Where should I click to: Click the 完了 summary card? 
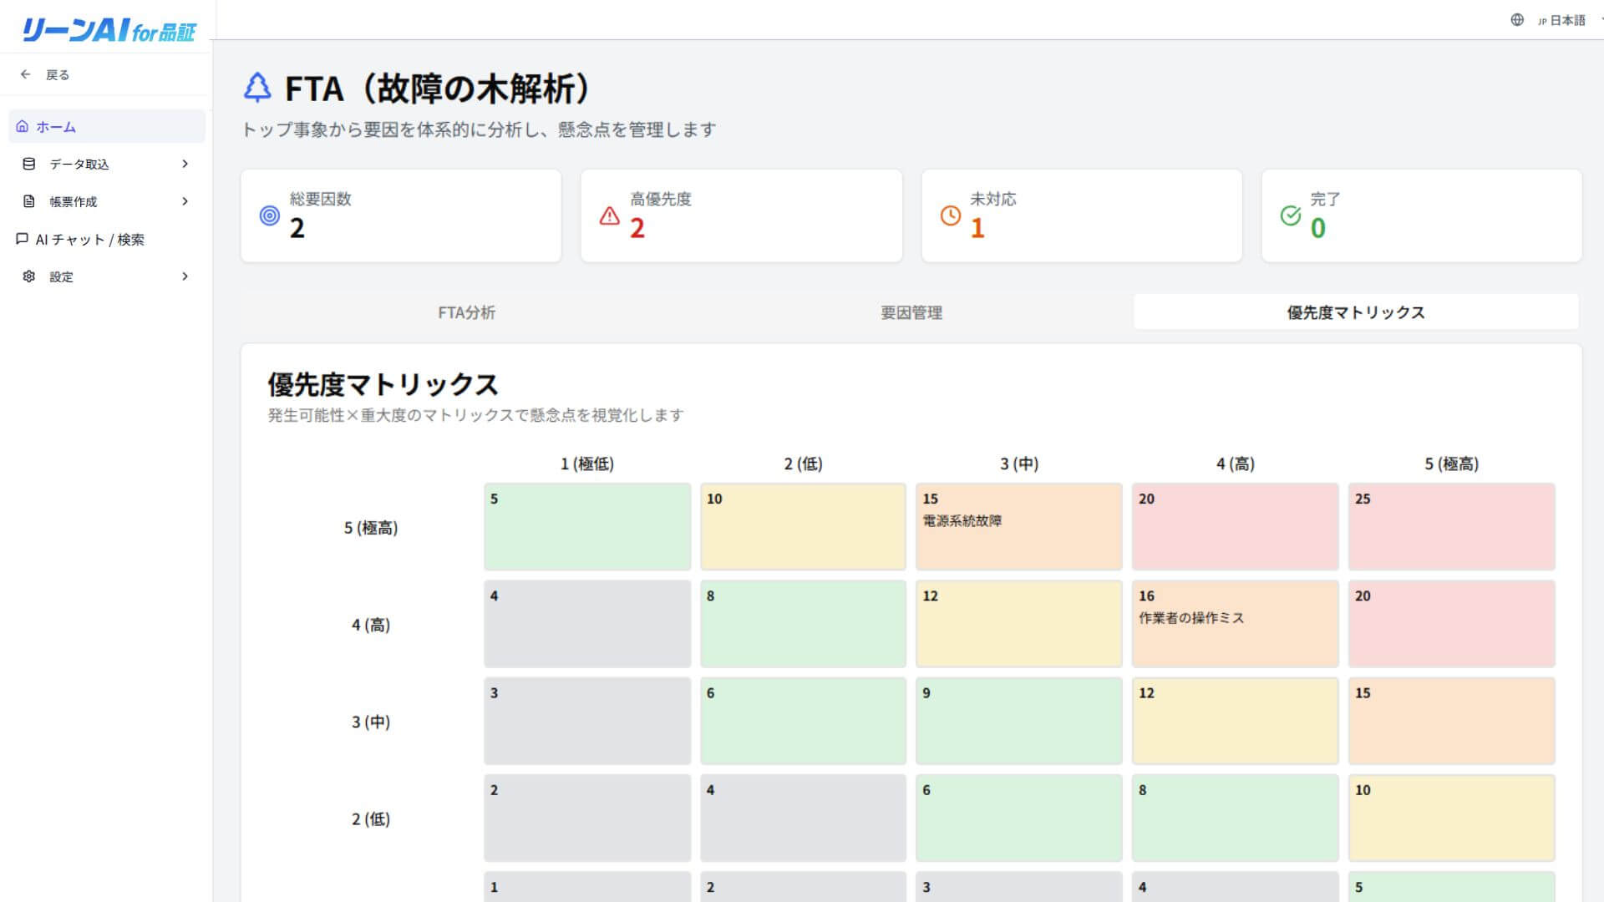click(x=1422, y=215)
